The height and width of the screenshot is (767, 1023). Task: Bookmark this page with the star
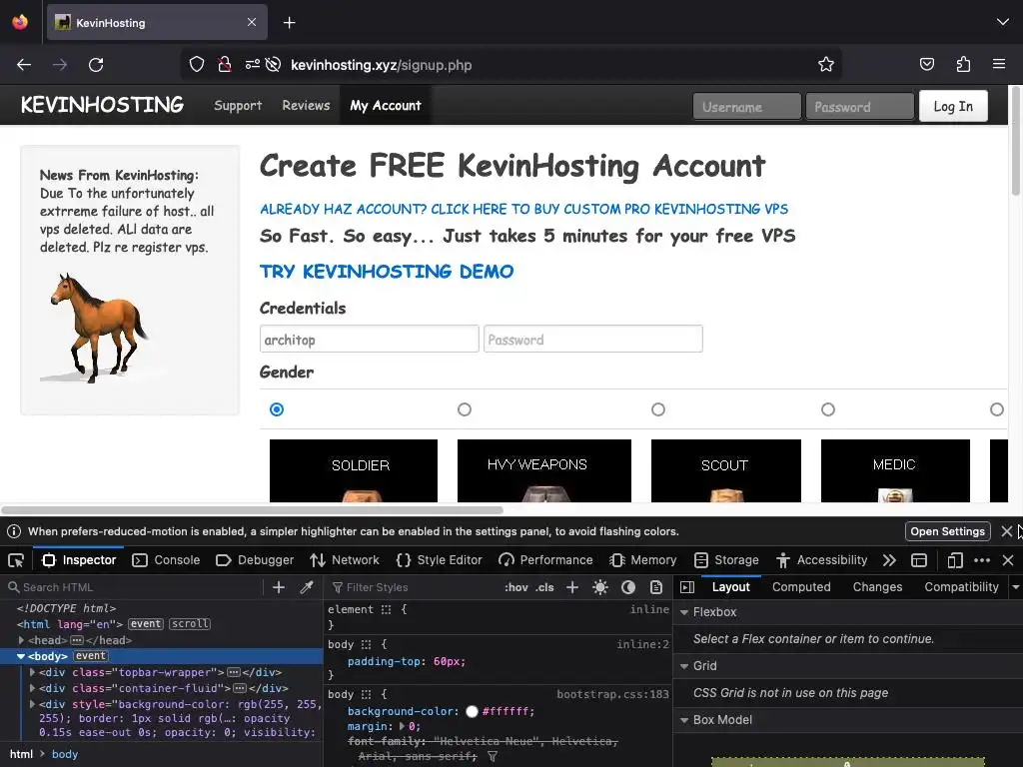point(826,64)
